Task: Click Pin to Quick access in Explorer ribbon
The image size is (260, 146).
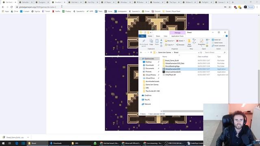Action: coord(143,43)
